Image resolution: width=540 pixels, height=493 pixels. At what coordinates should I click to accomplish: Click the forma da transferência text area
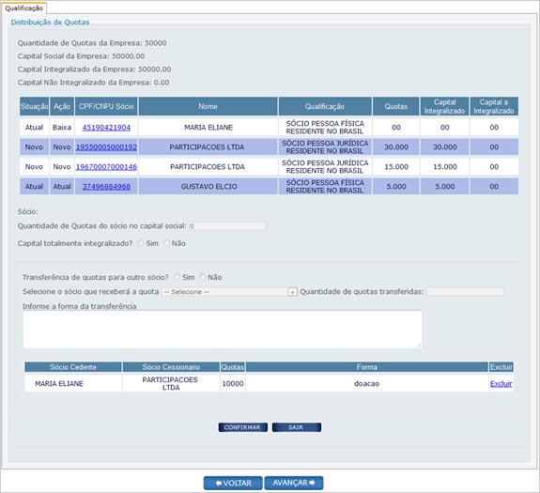click(x=223, y=330)
